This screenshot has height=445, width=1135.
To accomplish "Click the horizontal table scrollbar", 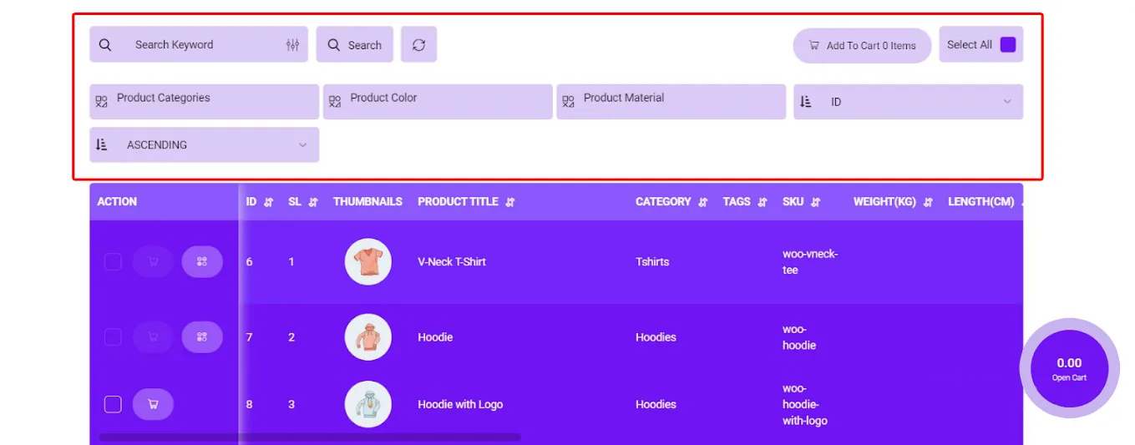I will (x=310, y=437).
